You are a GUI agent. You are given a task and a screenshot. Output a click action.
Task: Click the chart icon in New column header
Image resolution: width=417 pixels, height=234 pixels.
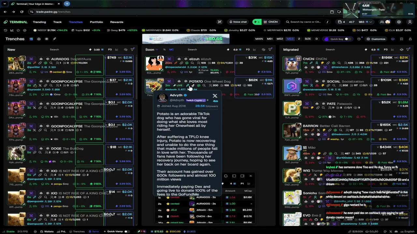pyautogui.click(x=117, y=50)
